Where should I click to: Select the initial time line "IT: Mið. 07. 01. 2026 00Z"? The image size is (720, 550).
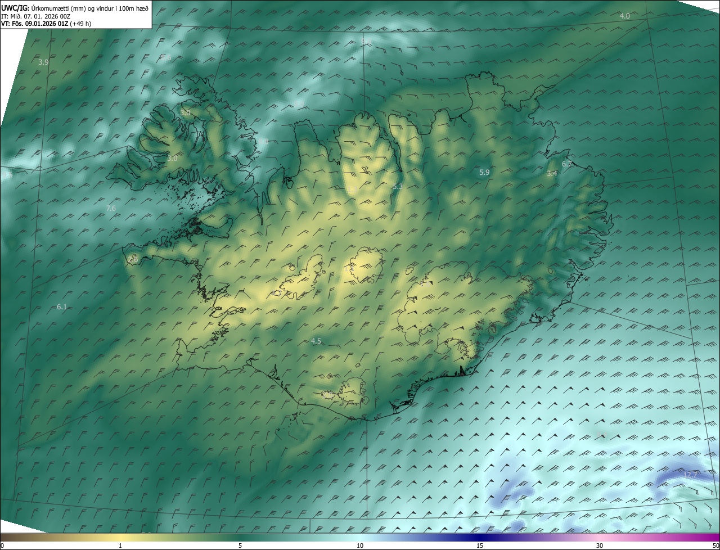coord(37,16)
